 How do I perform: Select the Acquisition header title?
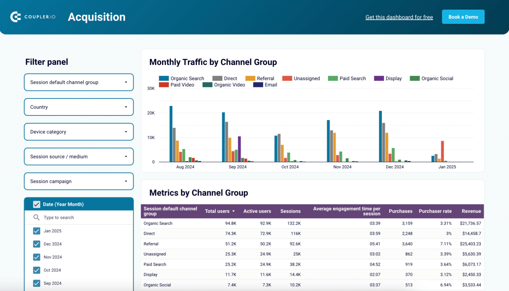96,17
